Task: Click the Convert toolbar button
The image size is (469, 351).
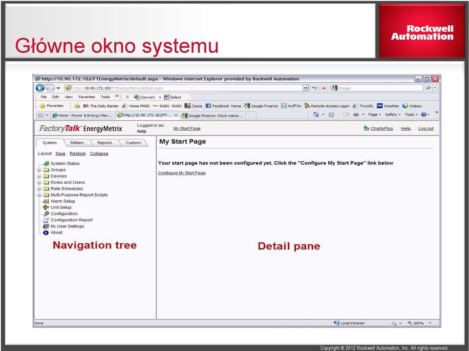Action: pyautogui.click(x=145, y=97)
